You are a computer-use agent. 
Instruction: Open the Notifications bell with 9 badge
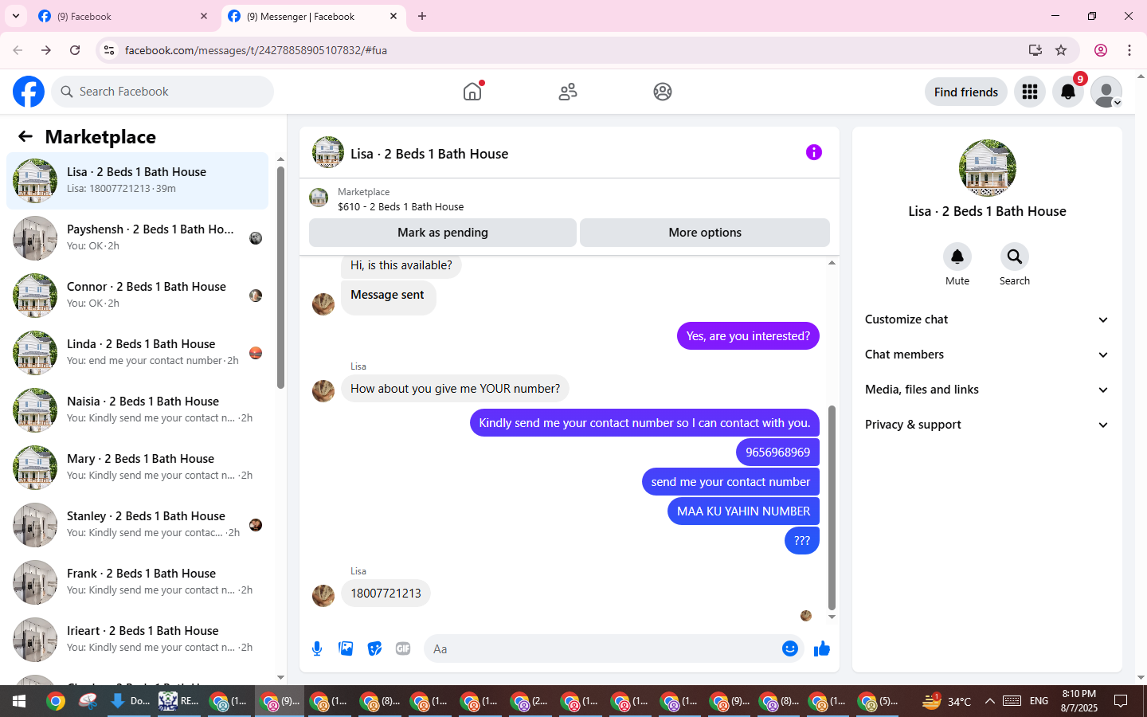(x=1068, y=92)
